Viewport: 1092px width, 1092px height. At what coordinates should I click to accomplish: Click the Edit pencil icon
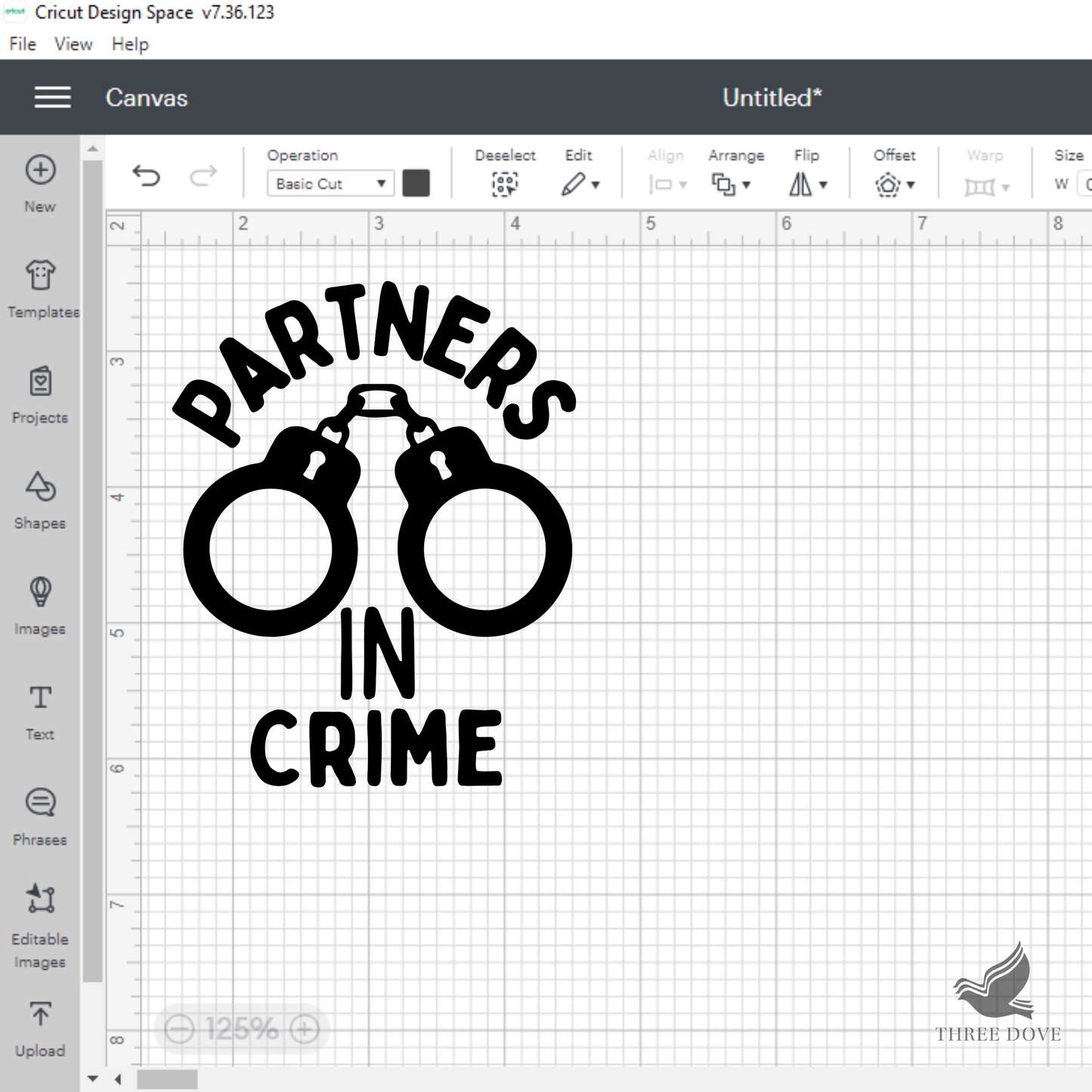click(x=573, y=184)
